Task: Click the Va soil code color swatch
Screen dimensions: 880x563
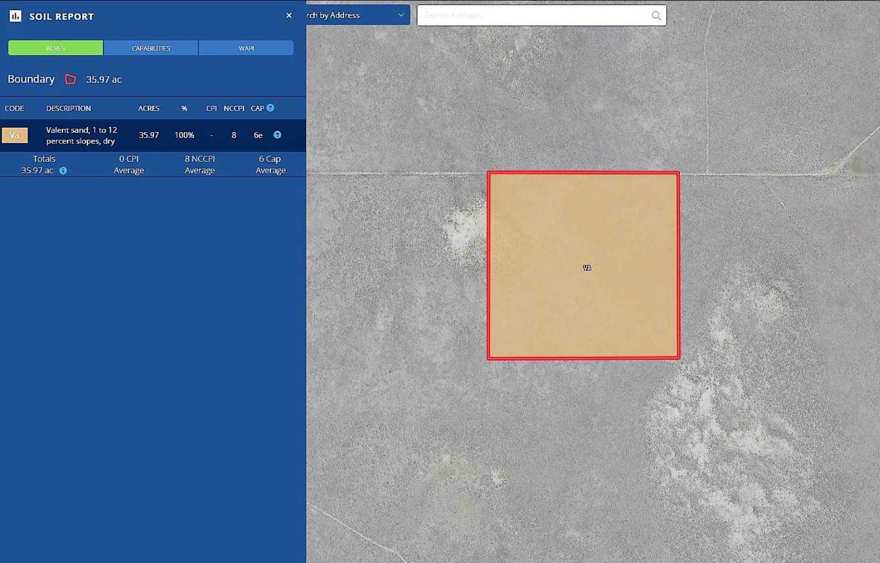Action: click(15, 135)
